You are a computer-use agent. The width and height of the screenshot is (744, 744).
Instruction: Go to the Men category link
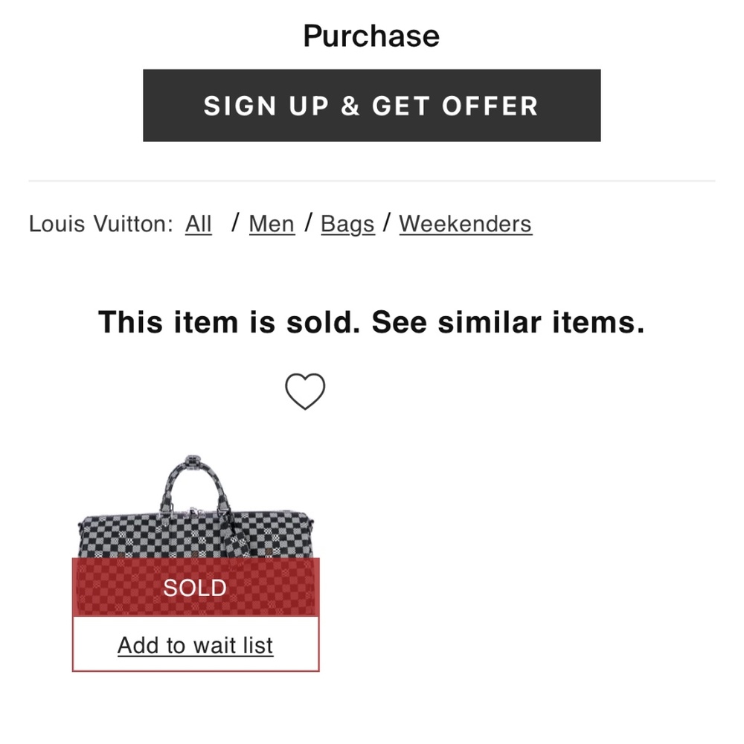click(x=272, y=224)
